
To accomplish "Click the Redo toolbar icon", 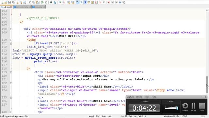I will tap(46, 2).
